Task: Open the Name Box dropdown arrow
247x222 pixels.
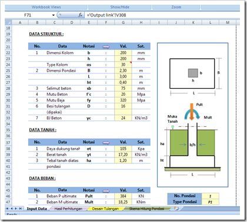Action: click(54, 15)
